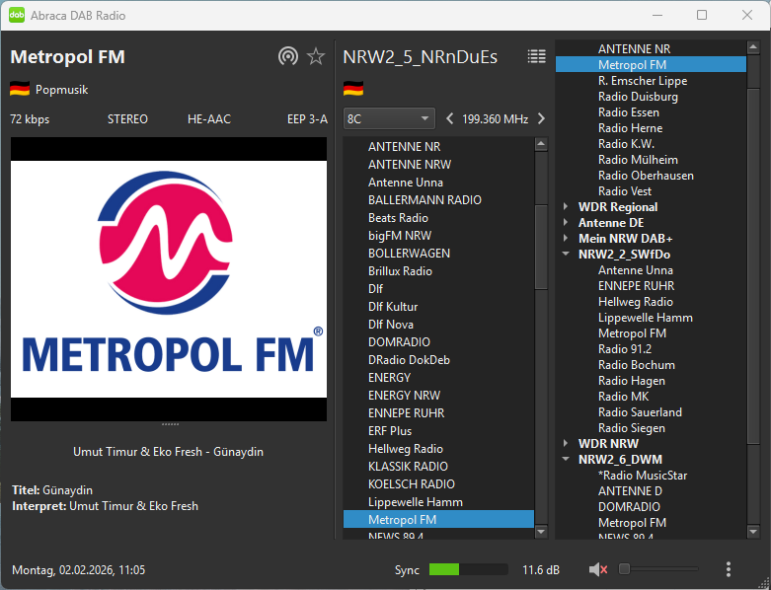The width and height of the screenshot is (771, 590).
Task: Click the announcements broadcast icon
Action: click(x=287, y=56)
